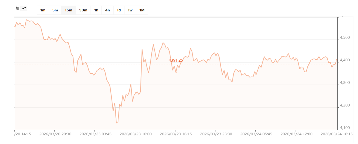Click the 4,500 price axis label

345,38
